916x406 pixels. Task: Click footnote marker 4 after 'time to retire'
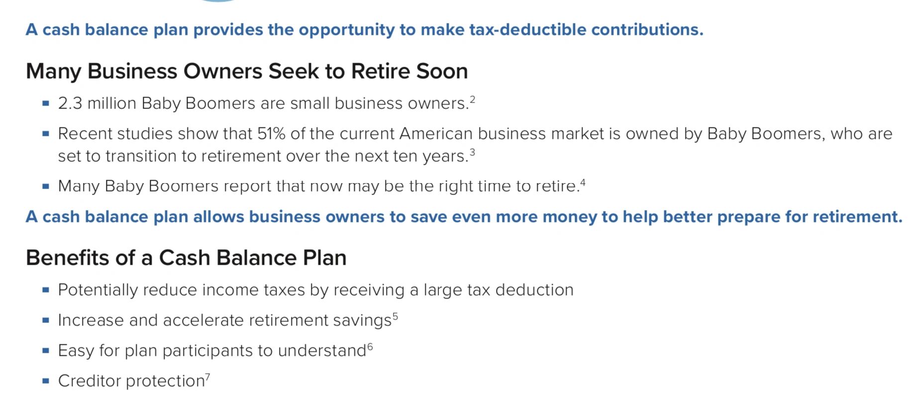point(583,182)
